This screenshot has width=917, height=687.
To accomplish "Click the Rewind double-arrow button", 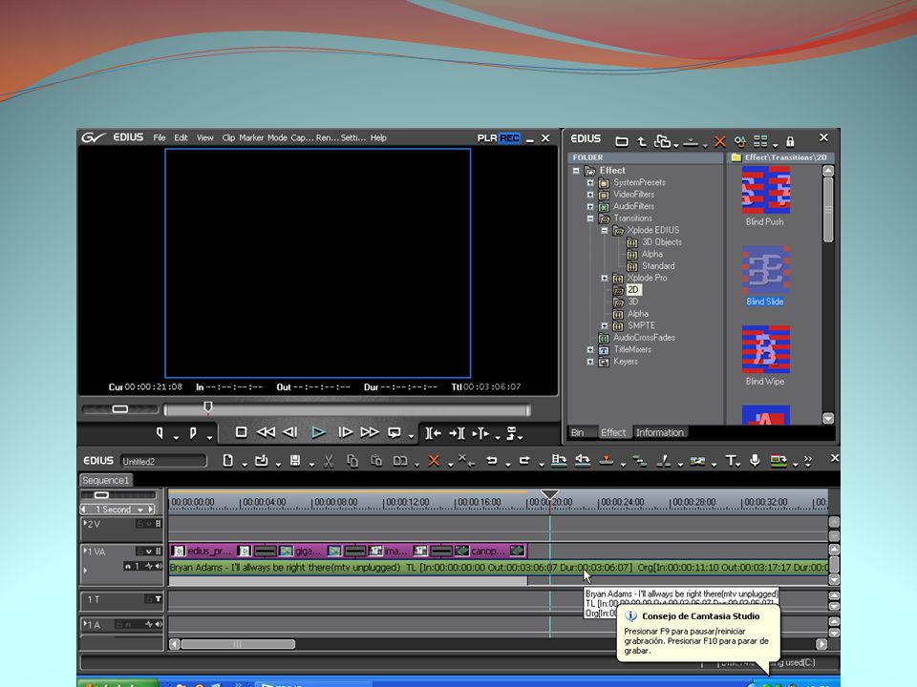I will (x=267, y=431).
